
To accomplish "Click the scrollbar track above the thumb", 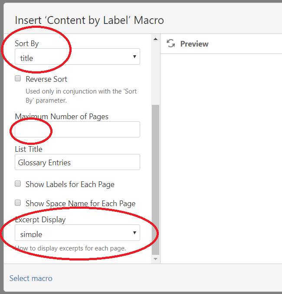I will [155, 73].
